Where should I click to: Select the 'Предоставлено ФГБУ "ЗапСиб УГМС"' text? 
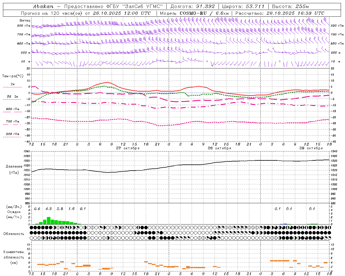[113, 6]
